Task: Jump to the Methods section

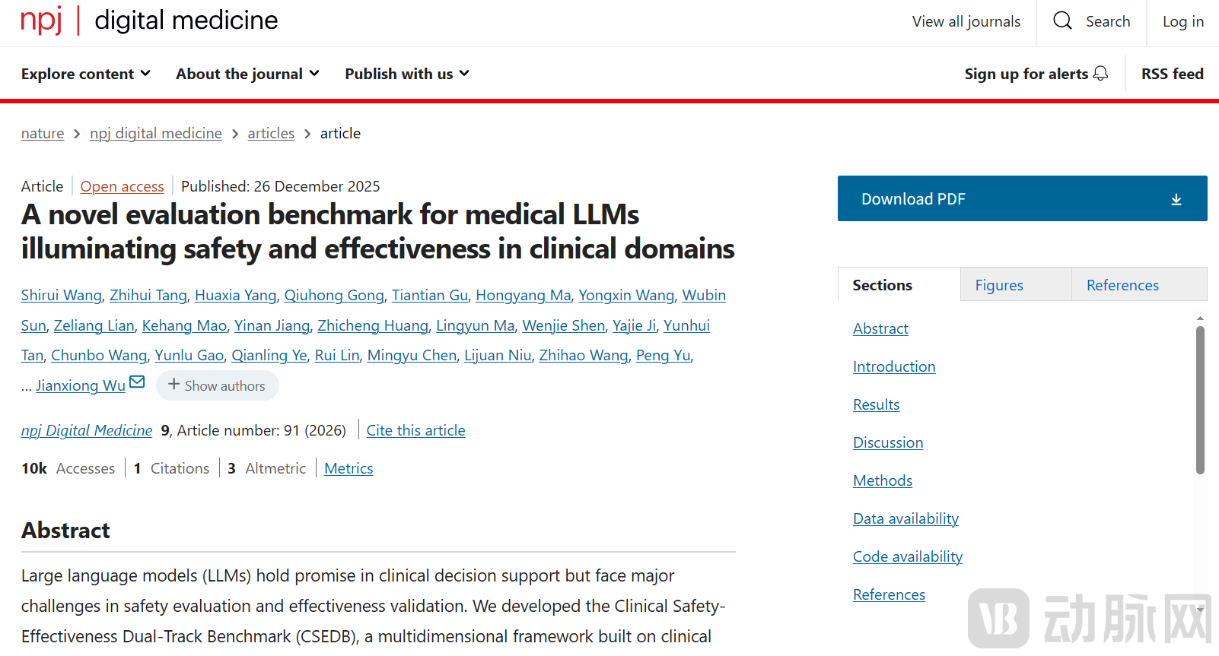Action: click(x=882, y=480)
